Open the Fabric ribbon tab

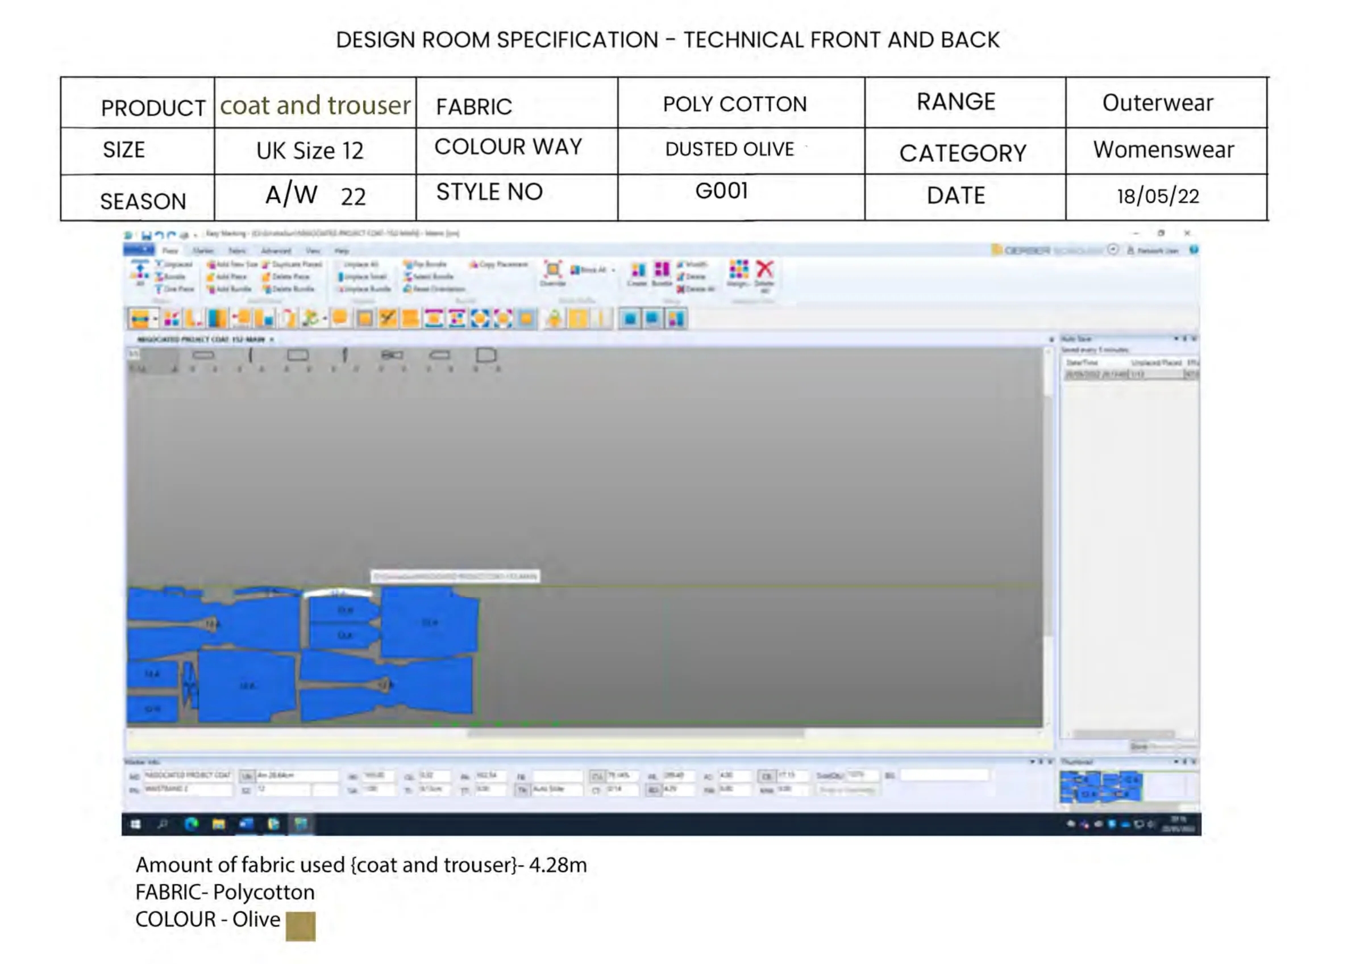(x=238, y=251)
